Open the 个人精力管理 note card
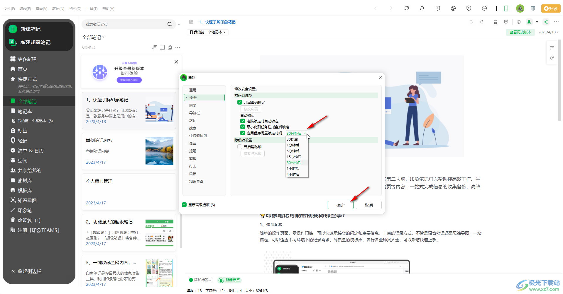The width and height of the screenshot is (563, 294). [x=129, y=192]
